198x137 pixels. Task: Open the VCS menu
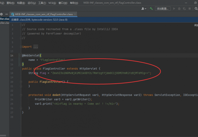[52, 3]
